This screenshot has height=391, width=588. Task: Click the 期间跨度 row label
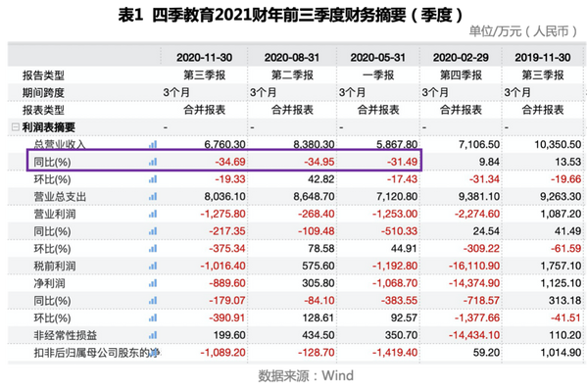[43, 92]
